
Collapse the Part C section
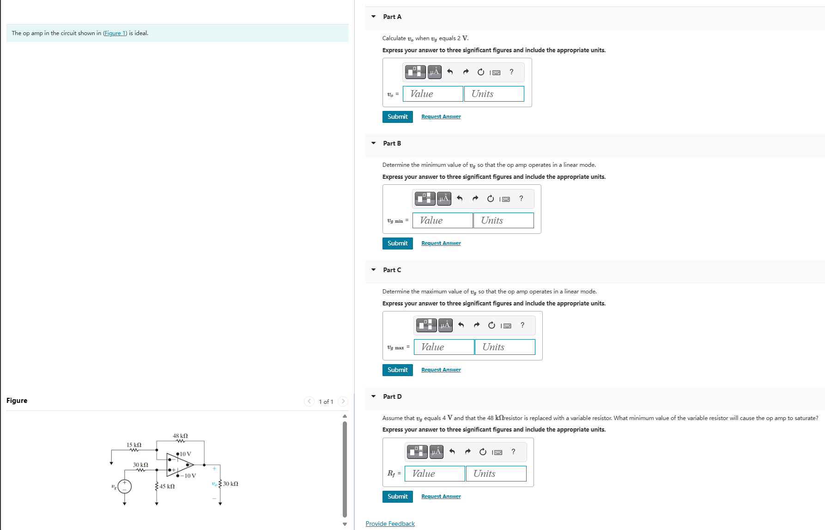tap(373, 270)
